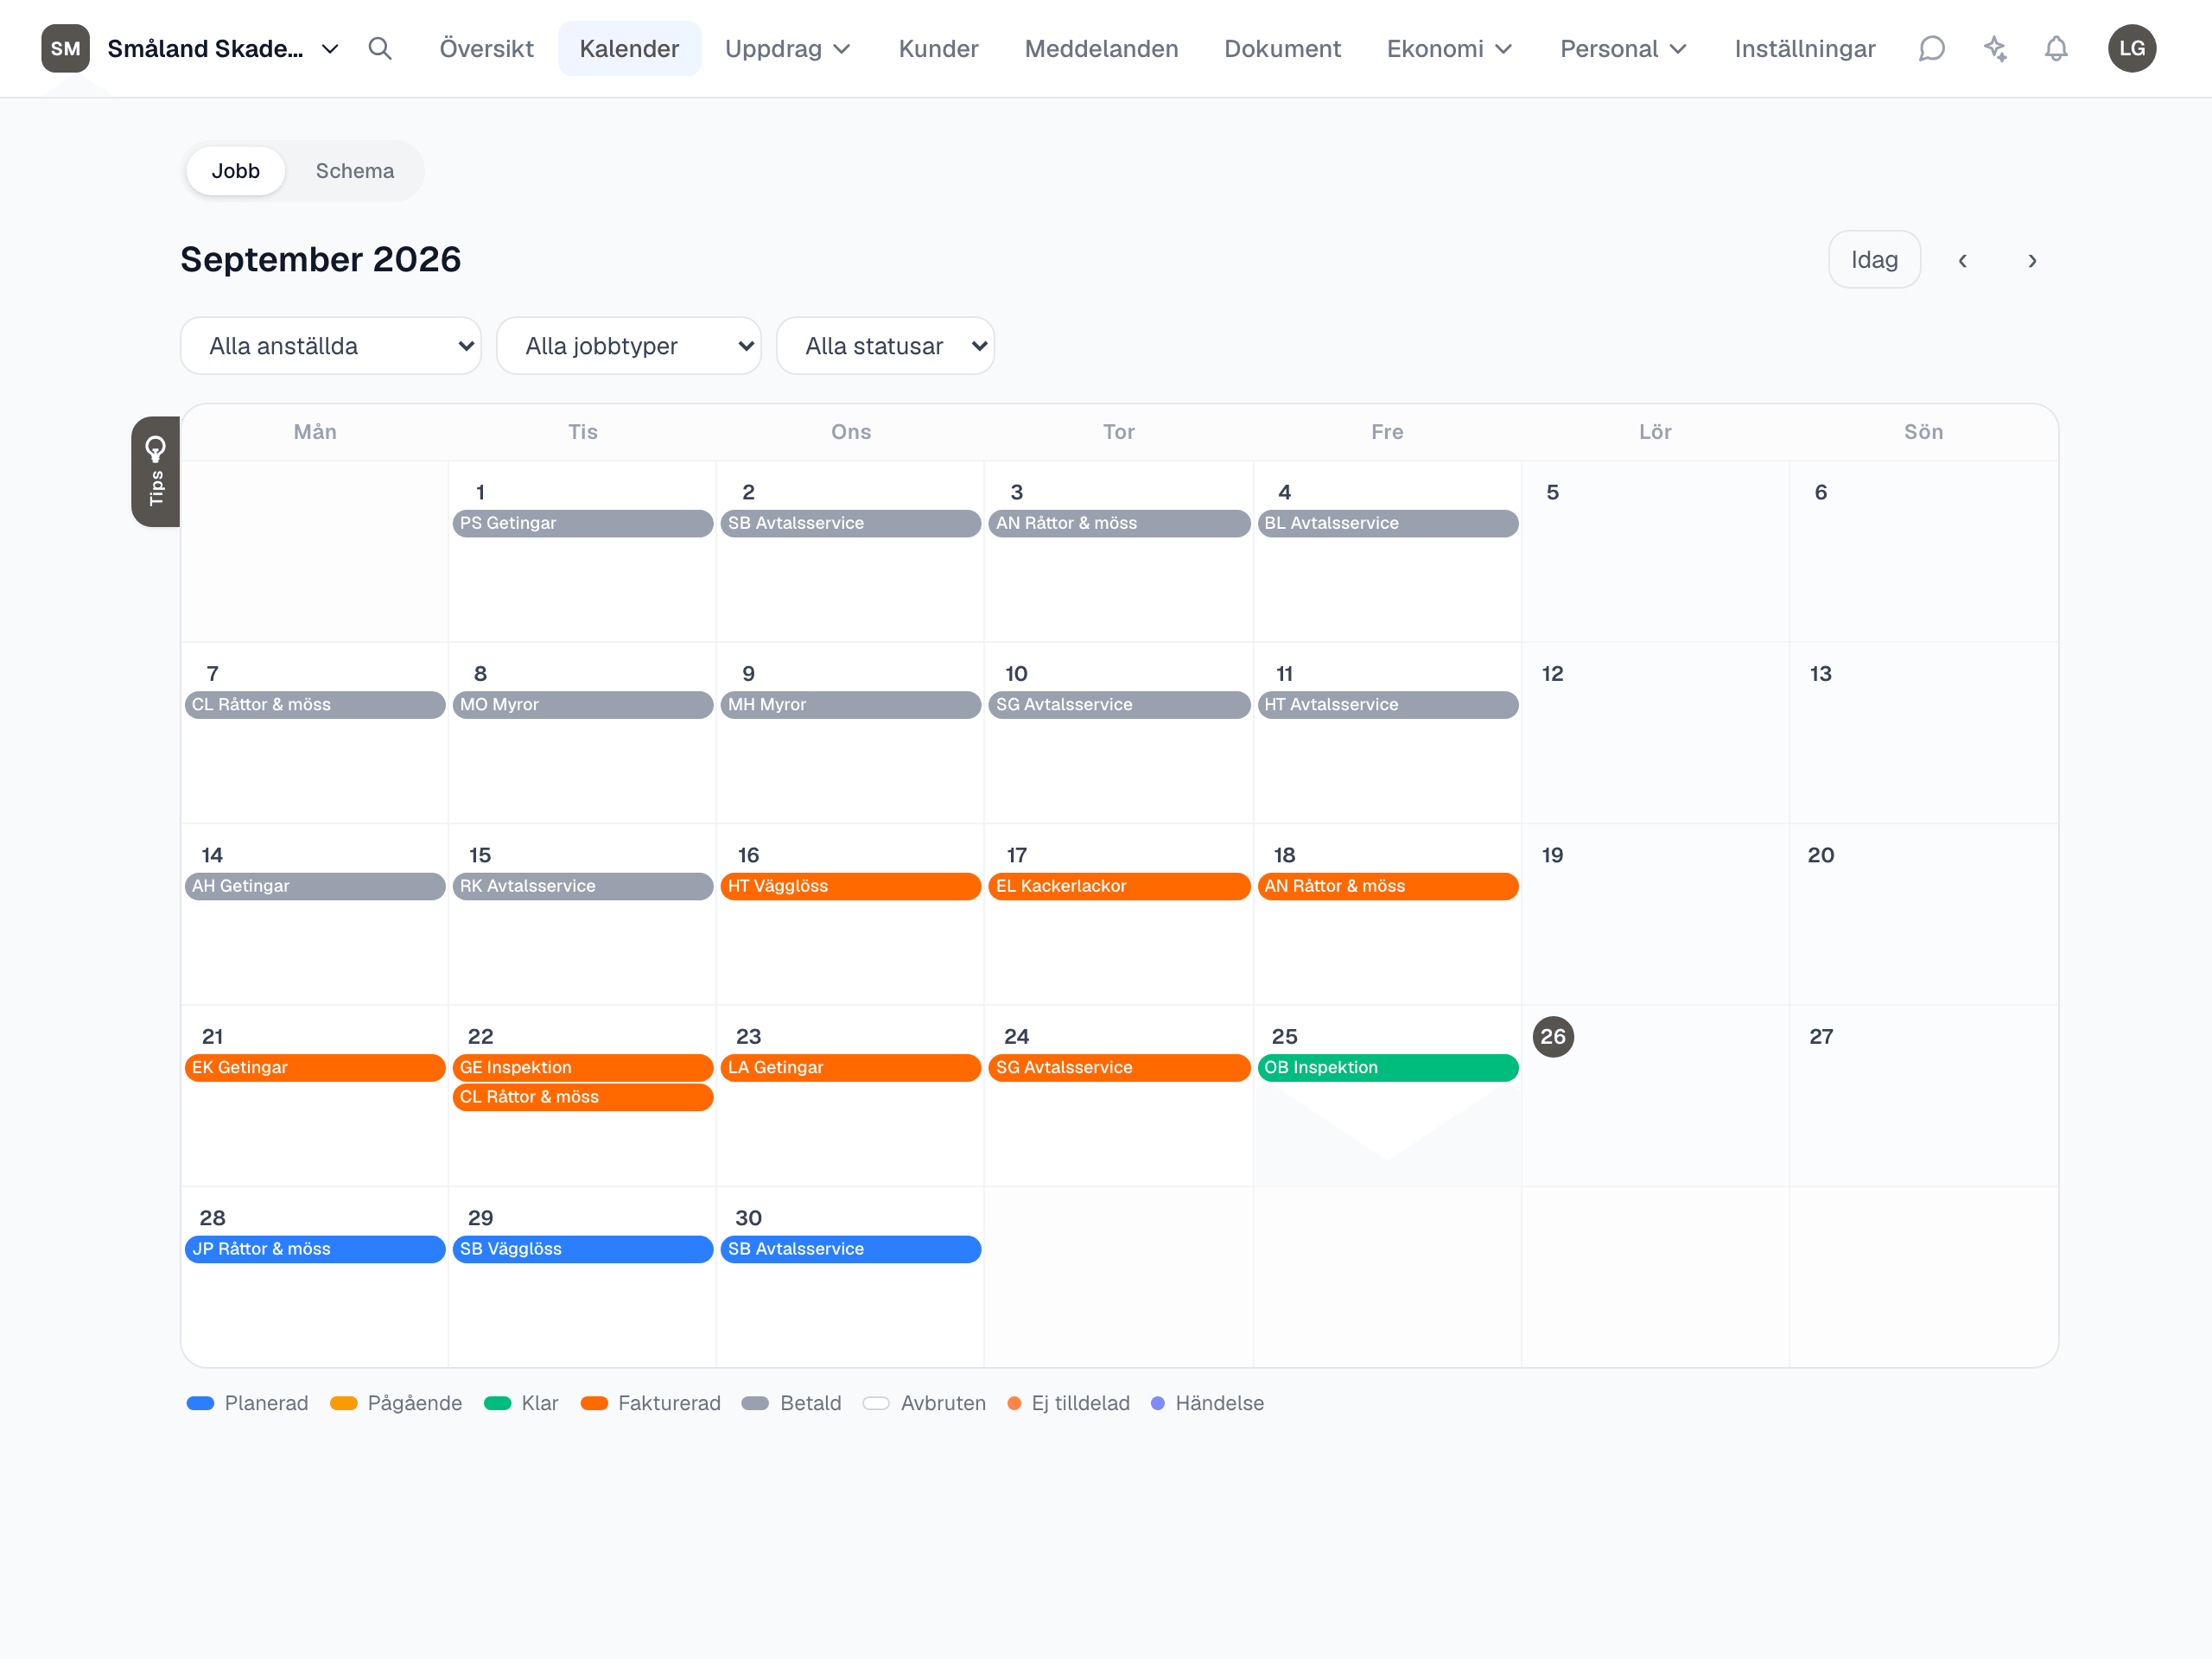Open the JP Råttor & möss job on 28
Viewport: 2212px width, 1659px height.
[x=315, y=1249]
